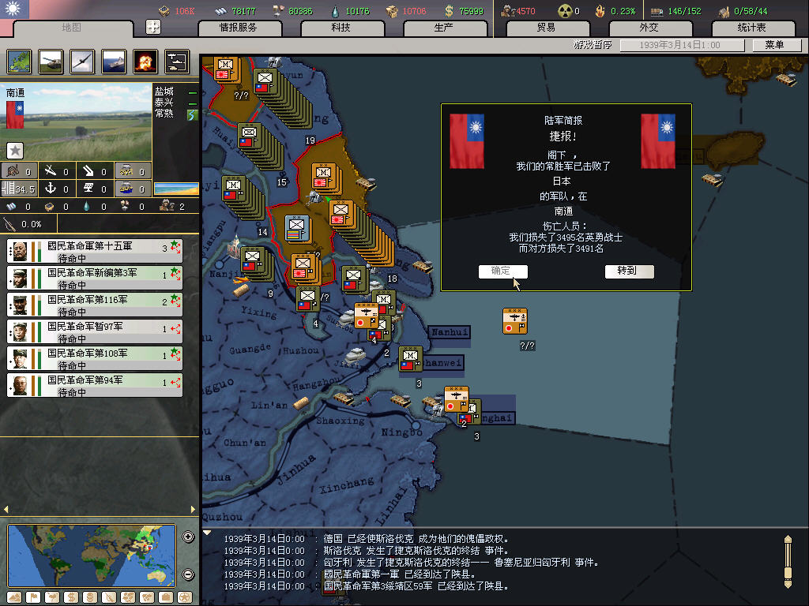
Task: Select army 国民革命军新编3军 in unit list
Action: coord(95,279)
